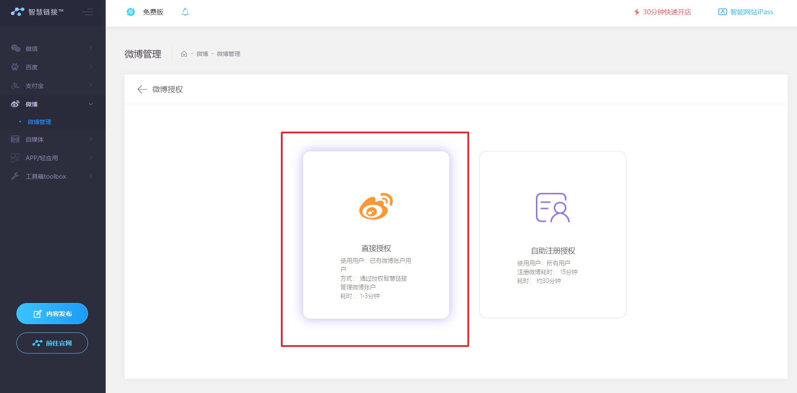
Task: Click the 耗时: 1-3分钟 text
Action: pos(360,296)
